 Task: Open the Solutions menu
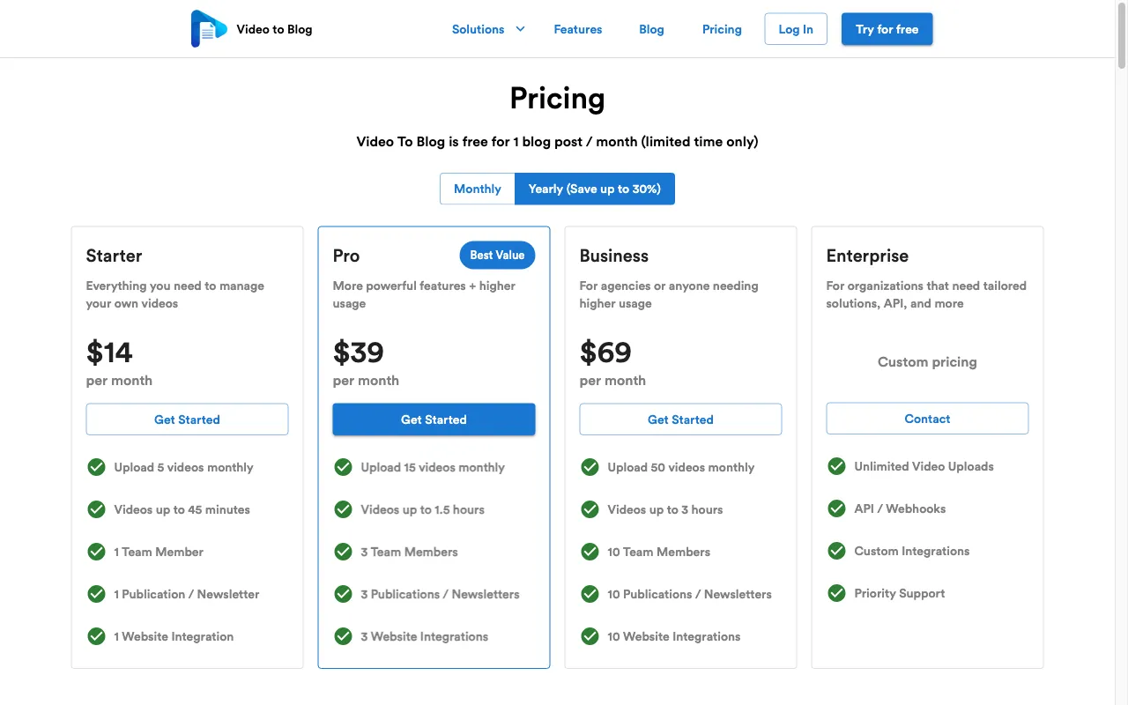(x=478, y=29)
